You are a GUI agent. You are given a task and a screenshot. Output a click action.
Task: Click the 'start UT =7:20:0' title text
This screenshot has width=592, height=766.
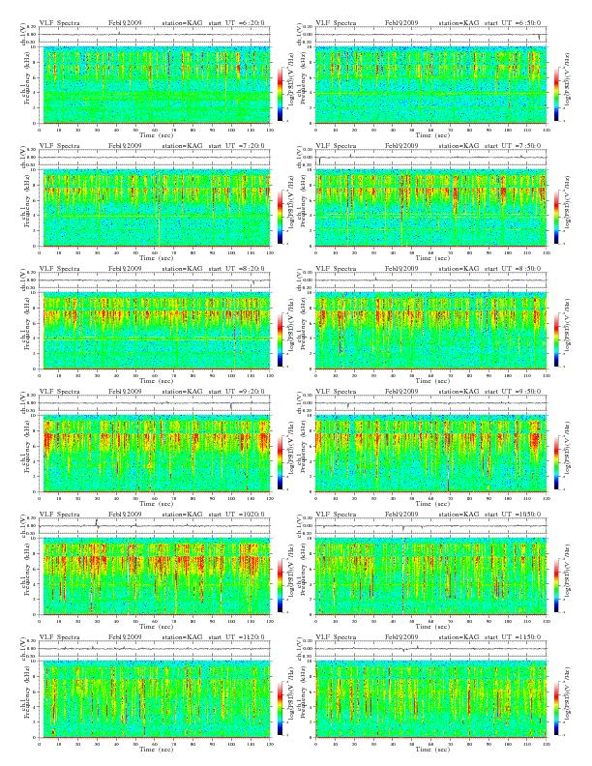[x=236, y=145]
